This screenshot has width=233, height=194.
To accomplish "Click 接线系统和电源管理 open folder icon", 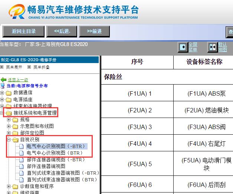I will point(9,113).
